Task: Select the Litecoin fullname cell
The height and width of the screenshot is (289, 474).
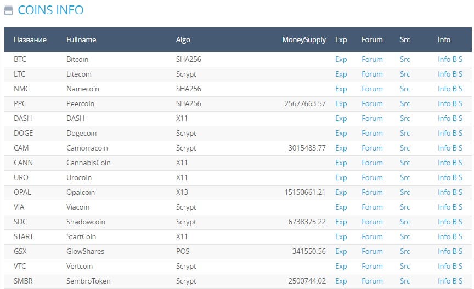Action: pyautogui.click(x=78, y=74)
